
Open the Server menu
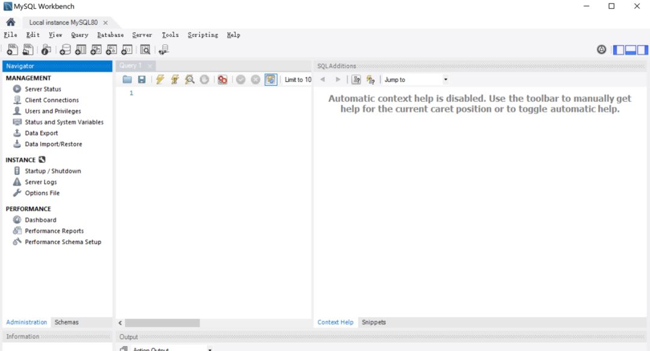coord(142,35)
